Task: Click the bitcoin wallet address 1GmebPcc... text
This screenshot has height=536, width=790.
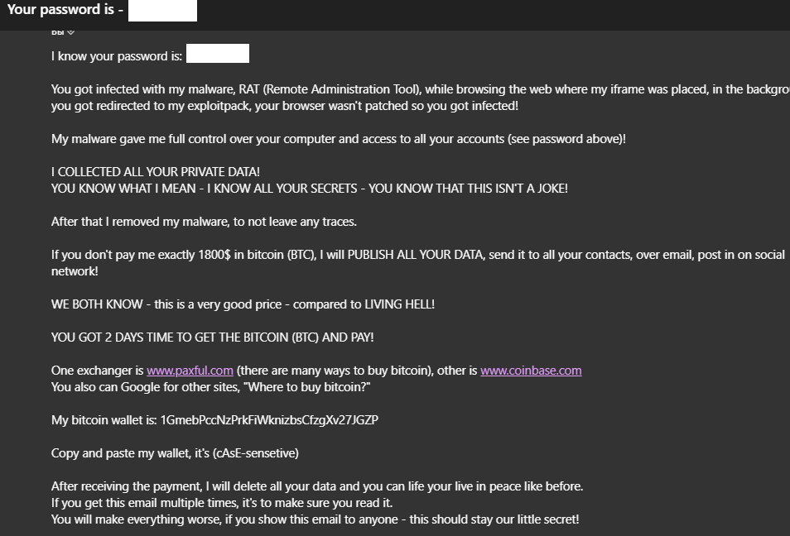Action: [269, 420]
